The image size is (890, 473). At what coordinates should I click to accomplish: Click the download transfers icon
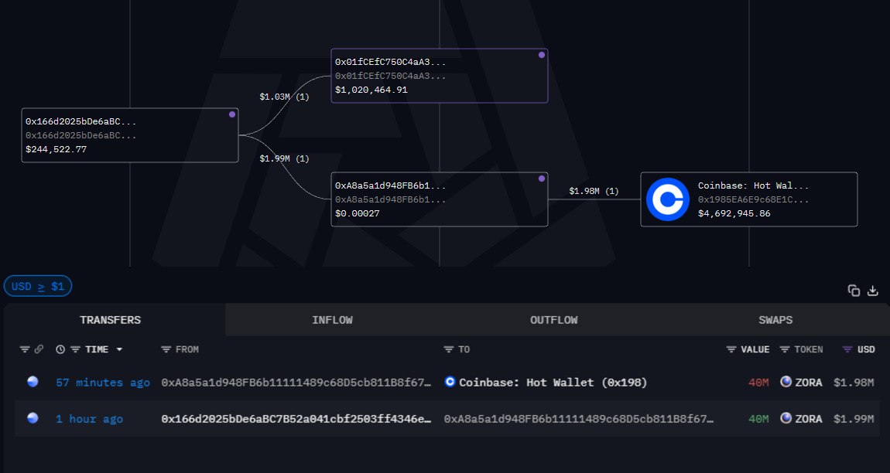click(x=873, y=291)
